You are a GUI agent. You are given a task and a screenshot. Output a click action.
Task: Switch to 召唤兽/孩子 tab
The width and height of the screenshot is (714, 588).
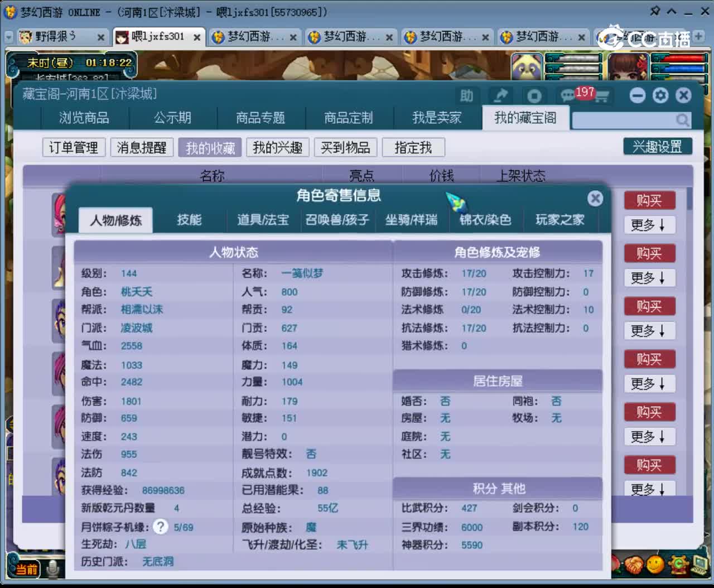coord(337,220)
